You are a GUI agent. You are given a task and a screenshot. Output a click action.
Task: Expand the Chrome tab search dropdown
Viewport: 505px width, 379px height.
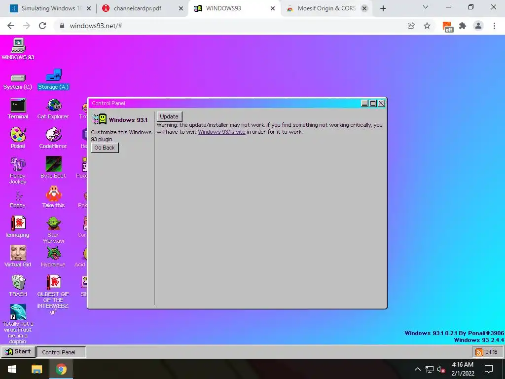click(x=426, y=7)
